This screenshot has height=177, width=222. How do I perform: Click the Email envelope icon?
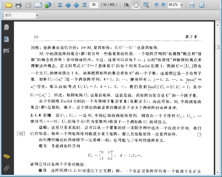pyautogui.click(x=37, y=5)
